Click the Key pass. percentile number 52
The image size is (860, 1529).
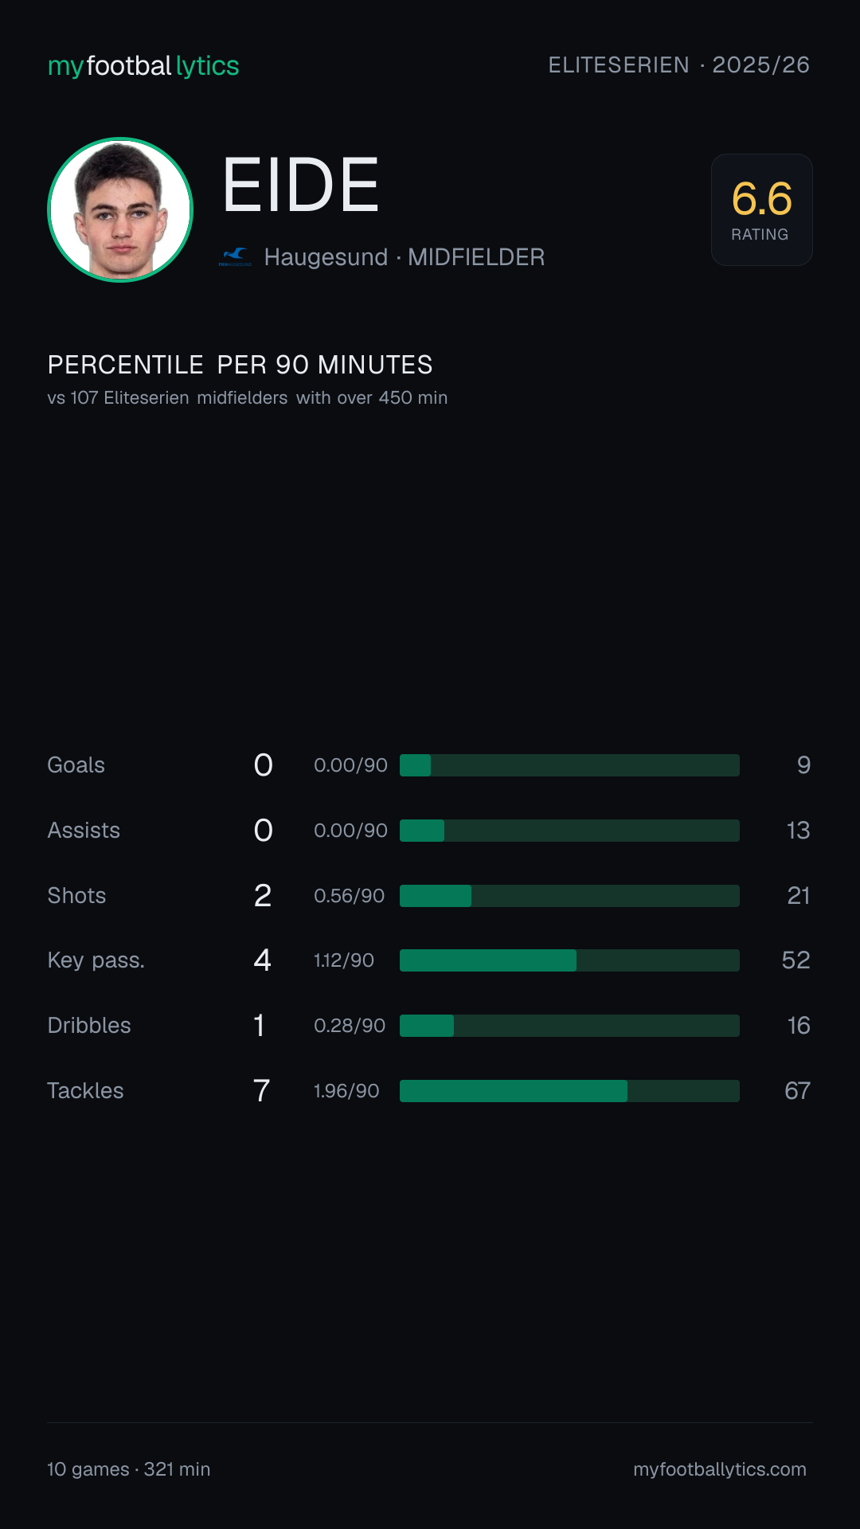click(x=795, y=960)
